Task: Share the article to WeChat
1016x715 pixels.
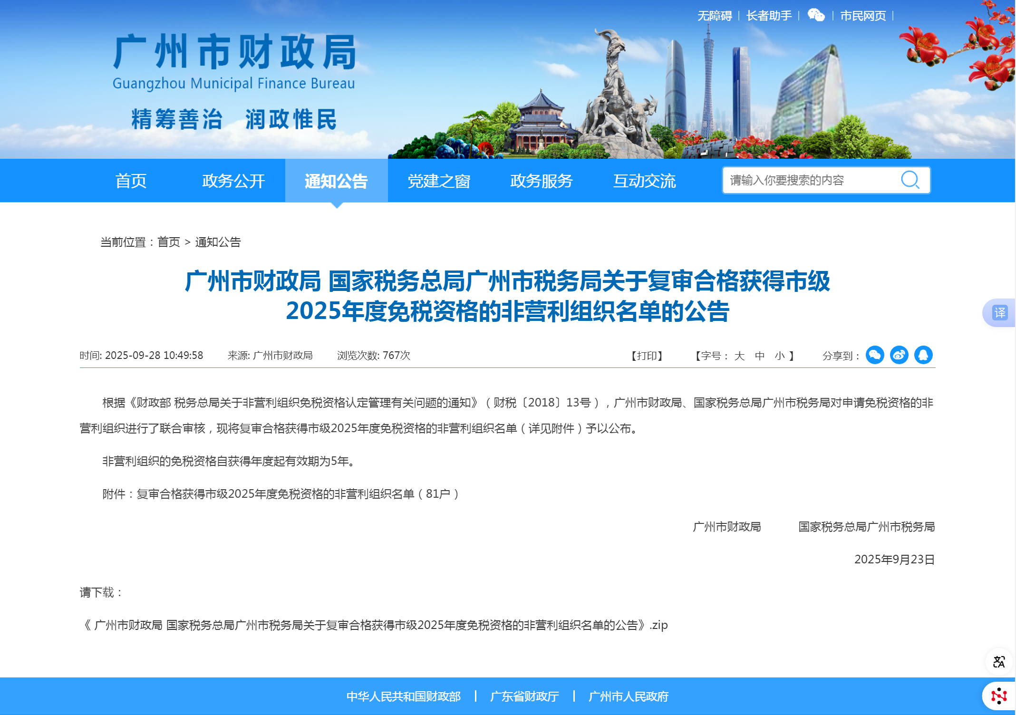Action: coord(875,355)
